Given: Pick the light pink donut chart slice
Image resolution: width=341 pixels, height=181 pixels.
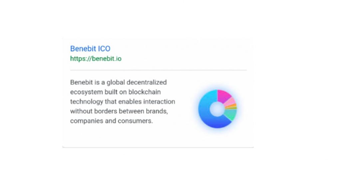Looking at the screenshot, I should [230, 102].
